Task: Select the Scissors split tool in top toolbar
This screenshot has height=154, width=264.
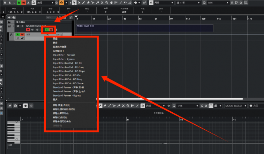Action: [93, 3]
